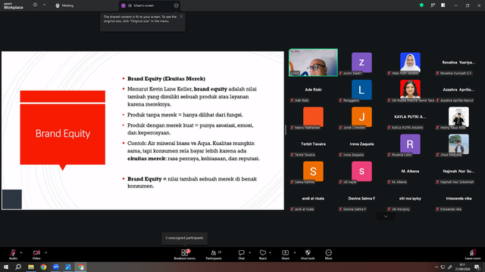Click the Share screen button
The width and height of the screenshot is (485, 272).
285,254
